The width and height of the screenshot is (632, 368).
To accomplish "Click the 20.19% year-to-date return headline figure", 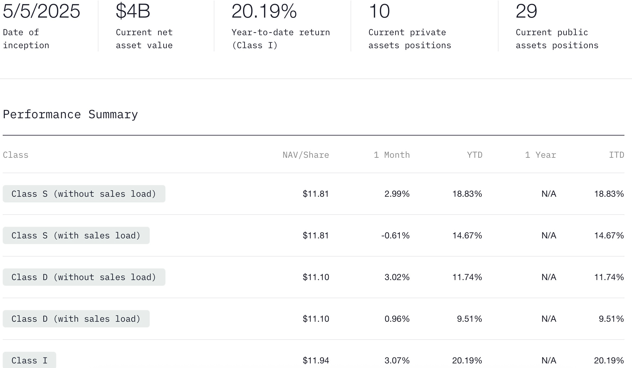I will (264, 11).
